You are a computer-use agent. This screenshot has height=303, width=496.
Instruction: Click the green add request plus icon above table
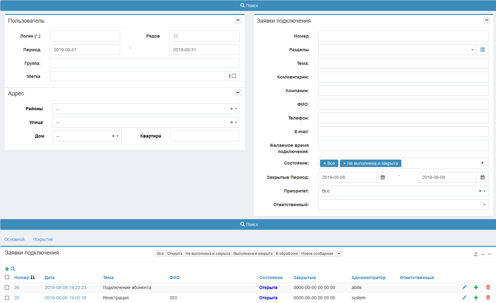click(7, 269)
